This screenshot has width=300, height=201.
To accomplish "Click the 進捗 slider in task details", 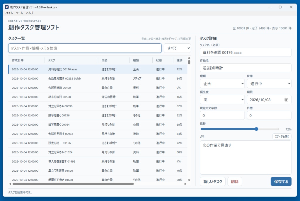I will (x=240, y=129).
